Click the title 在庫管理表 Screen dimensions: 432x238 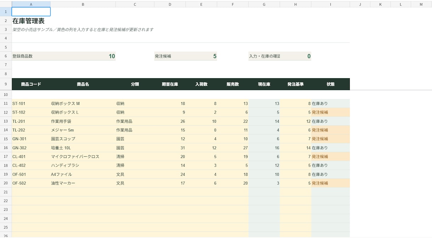[28, 21]
